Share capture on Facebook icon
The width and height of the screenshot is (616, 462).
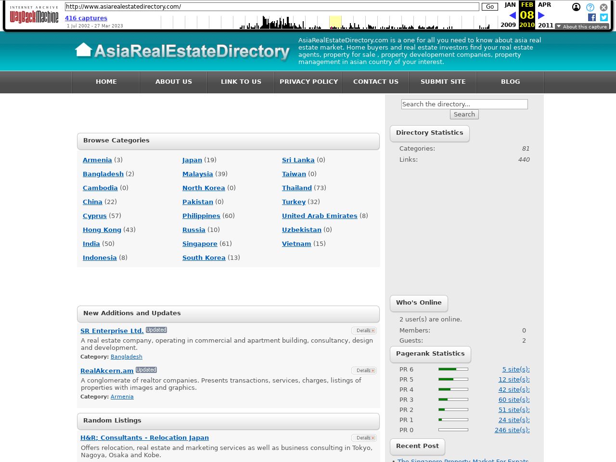coord(592,17)
